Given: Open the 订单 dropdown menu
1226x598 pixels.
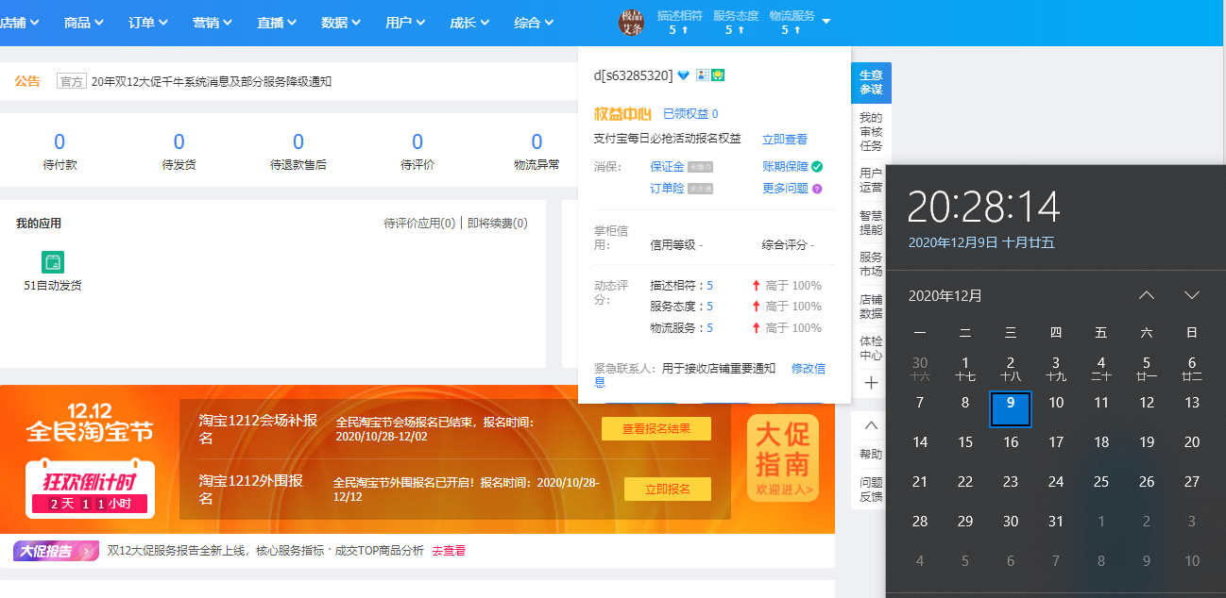Looking at the screenshot, I should click(148, 23).
